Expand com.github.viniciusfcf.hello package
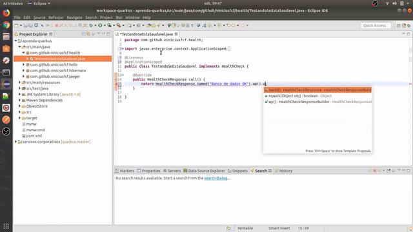This screenshot has width=413, height=232. tap(23, 64)
